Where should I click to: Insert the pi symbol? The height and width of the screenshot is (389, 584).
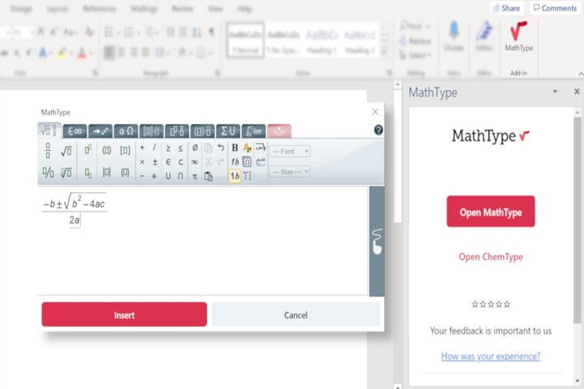click(x=195, y=176)
